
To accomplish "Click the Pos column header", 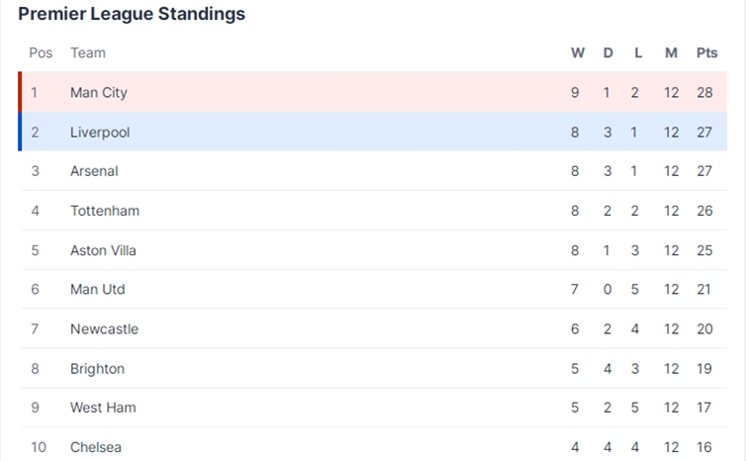I will tap(41, 52).
